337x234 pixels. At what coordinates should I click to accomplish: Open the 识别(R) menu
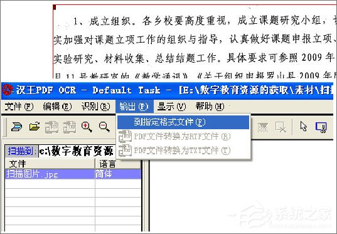(x=95, y=107)
